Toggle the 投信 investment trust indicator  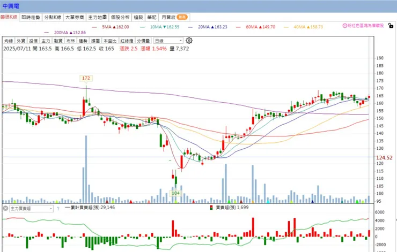[33, 41]
